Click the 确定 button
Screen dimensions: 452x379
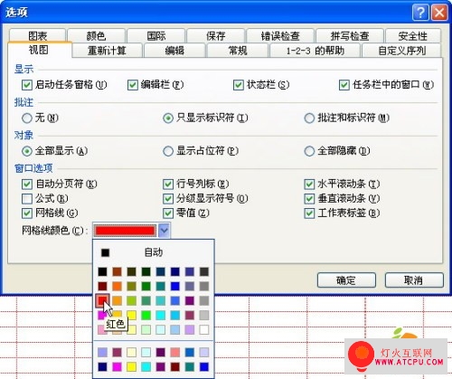346,280
